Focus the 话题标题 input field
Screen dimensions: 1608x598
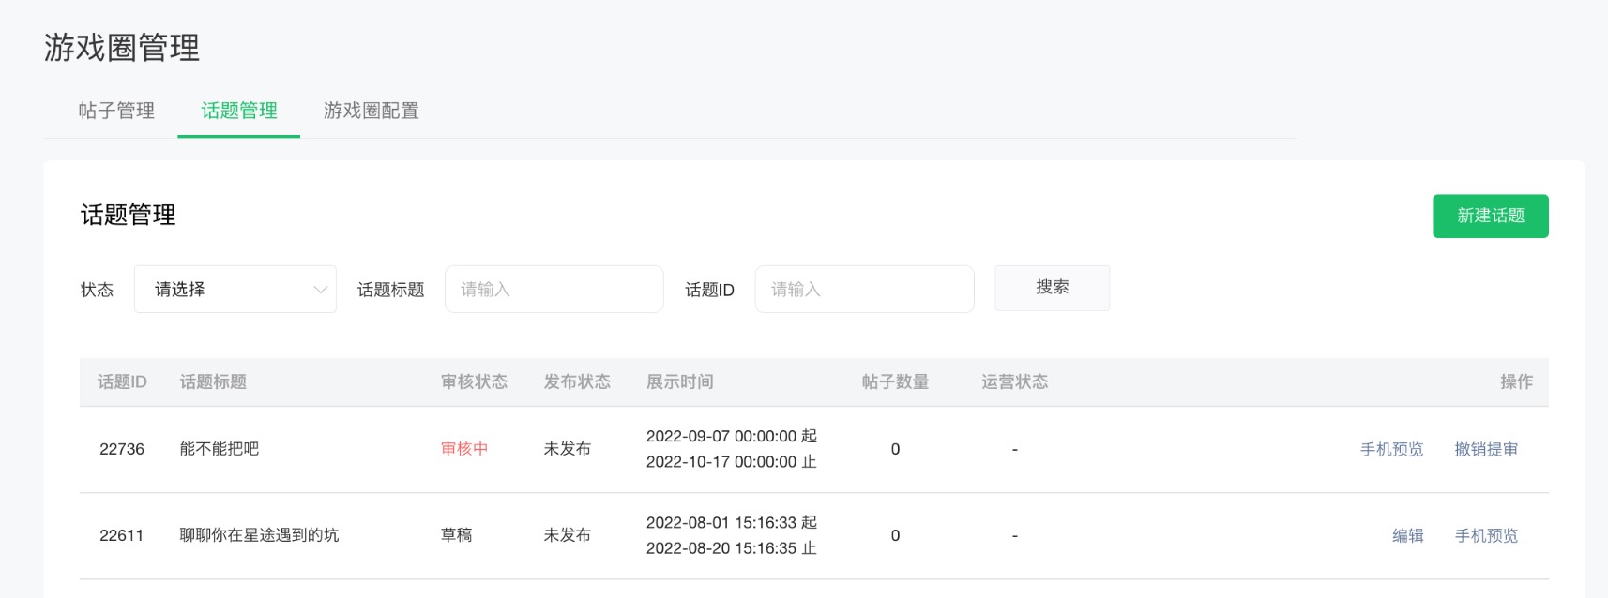coord(554,290)
